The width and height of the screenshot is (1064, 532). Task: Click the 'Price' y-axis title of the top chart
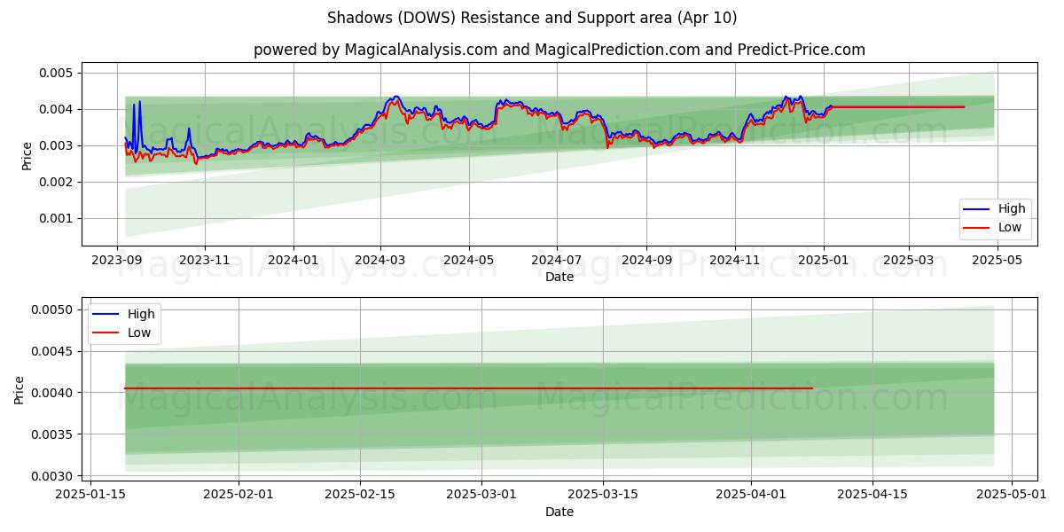coord(27,154)
